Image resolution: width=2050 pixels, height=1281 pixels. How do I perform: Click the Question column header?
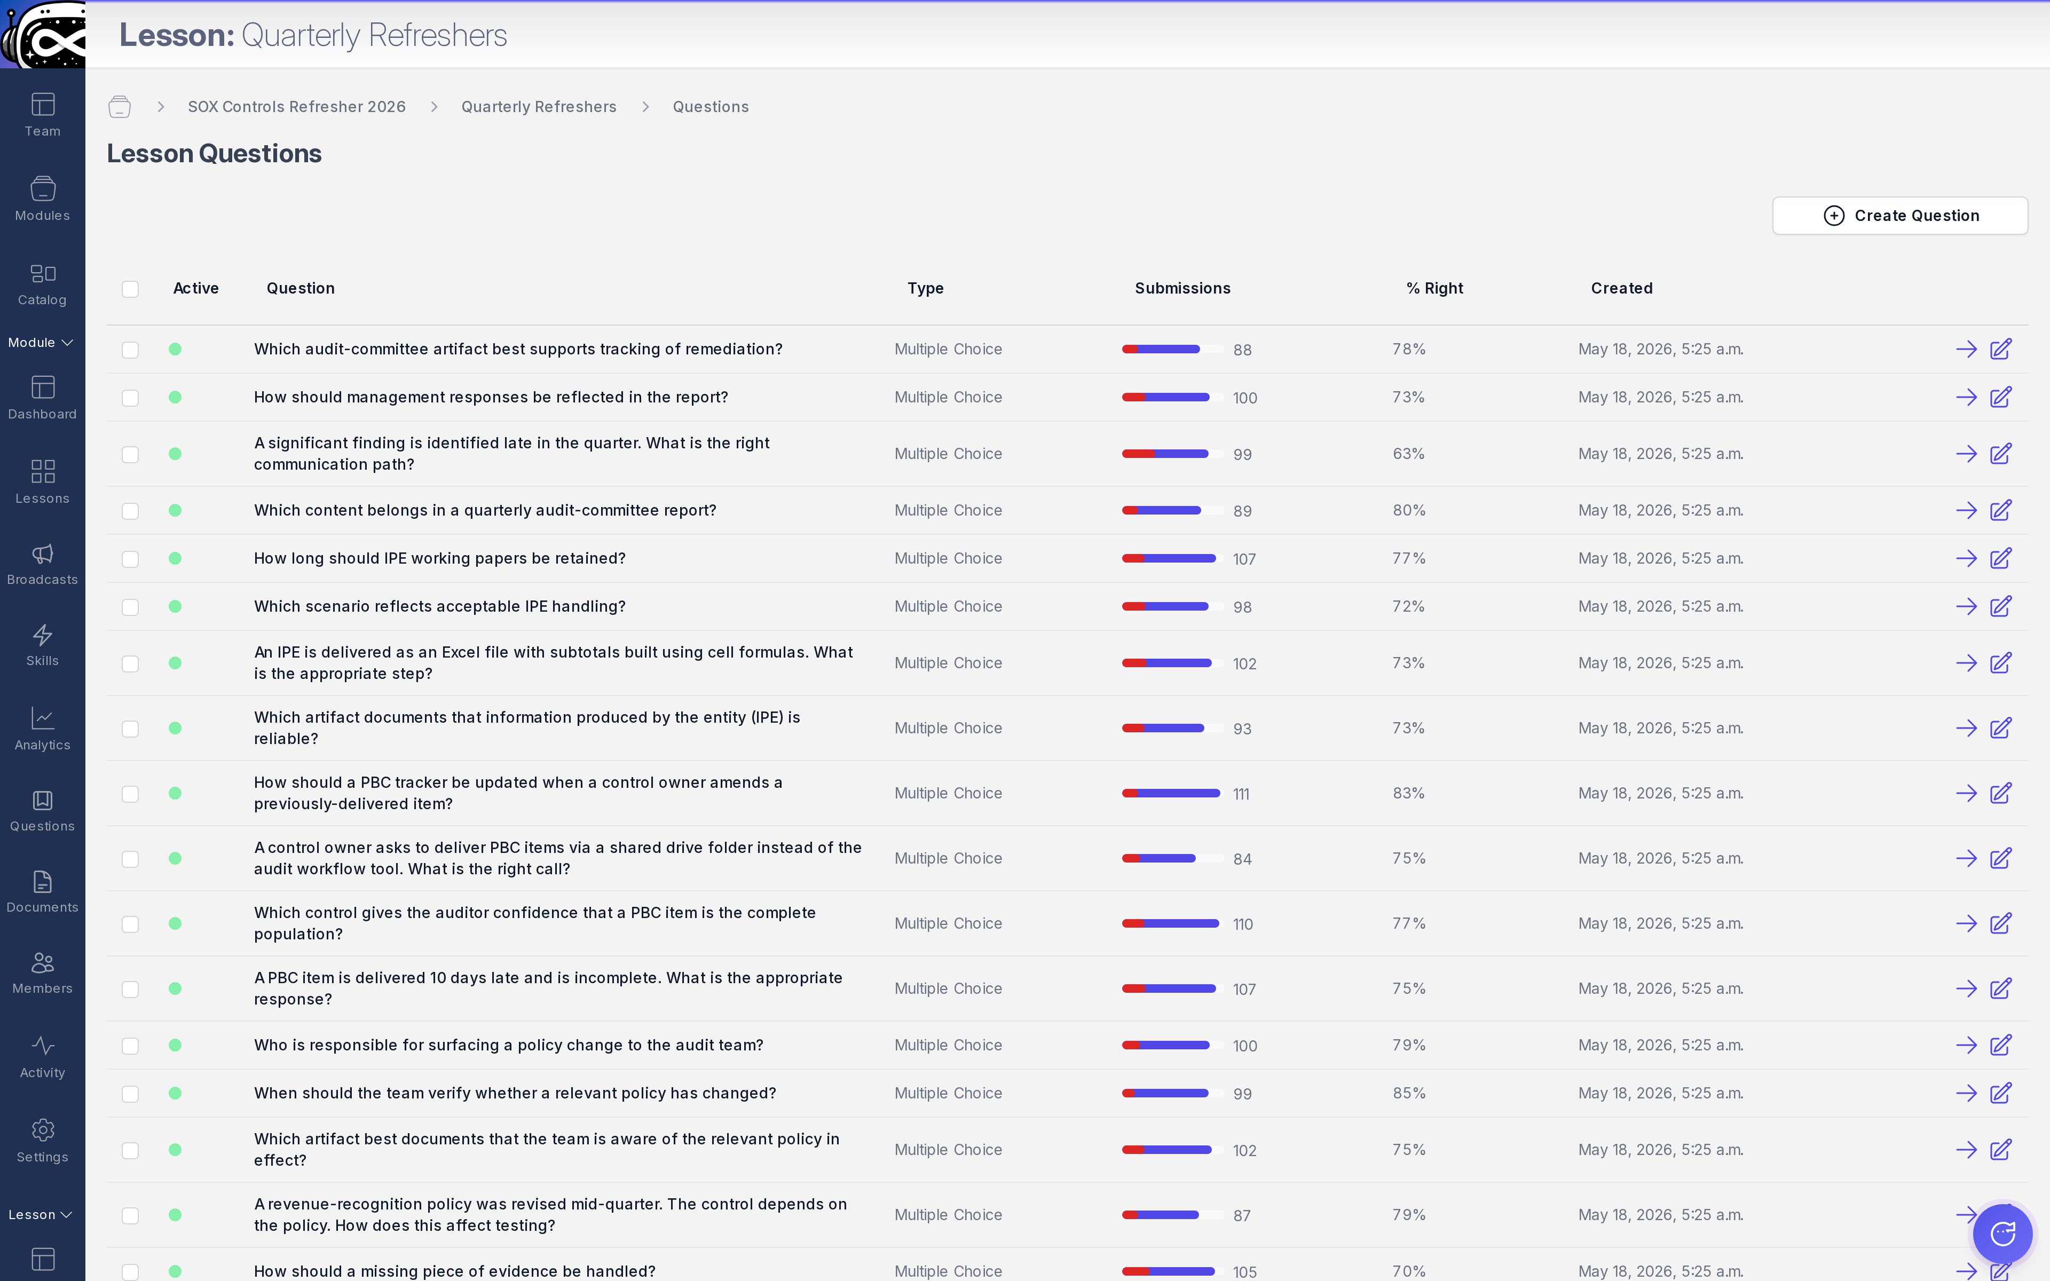click(301, 288)
